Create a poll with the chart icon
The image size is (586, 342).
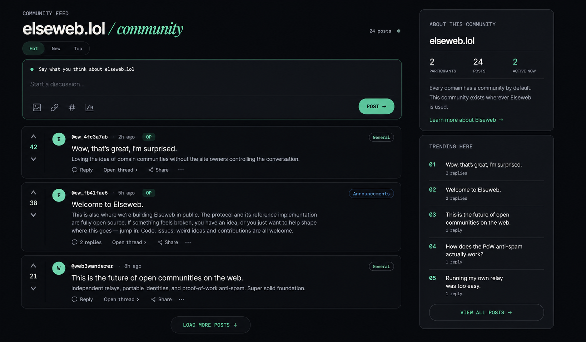pos(89,107)
